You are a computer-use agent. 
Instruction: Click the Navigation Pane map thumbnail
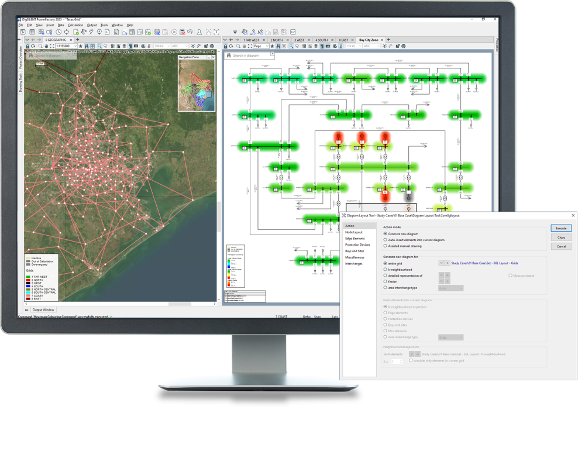pos(197,85)
